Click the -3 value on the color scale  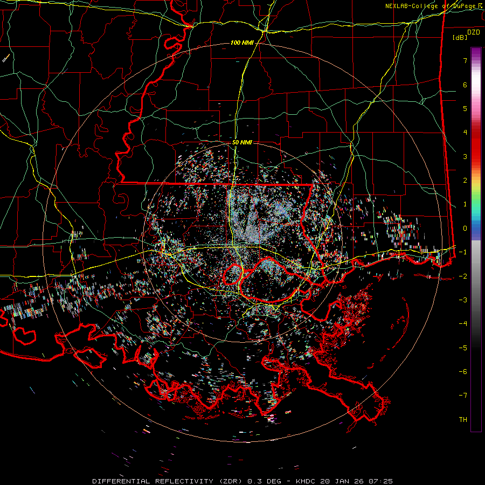[463, 300]
